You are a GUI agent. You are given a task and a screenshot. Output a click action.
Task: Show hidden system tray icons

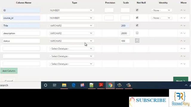pyautogui.click(x=186, y=85)
